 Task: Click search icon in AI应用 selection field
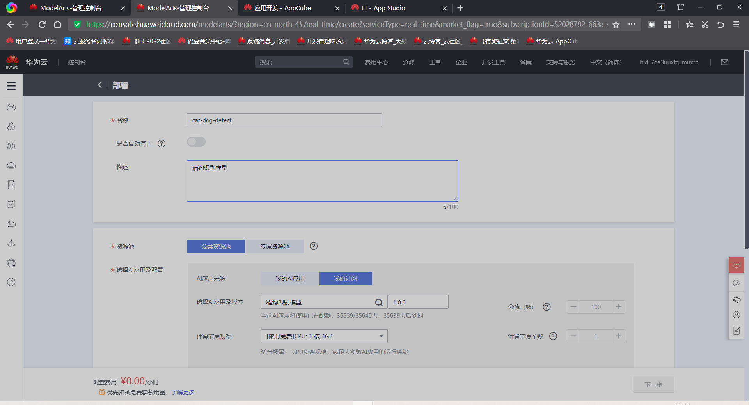tap(379, 302)
